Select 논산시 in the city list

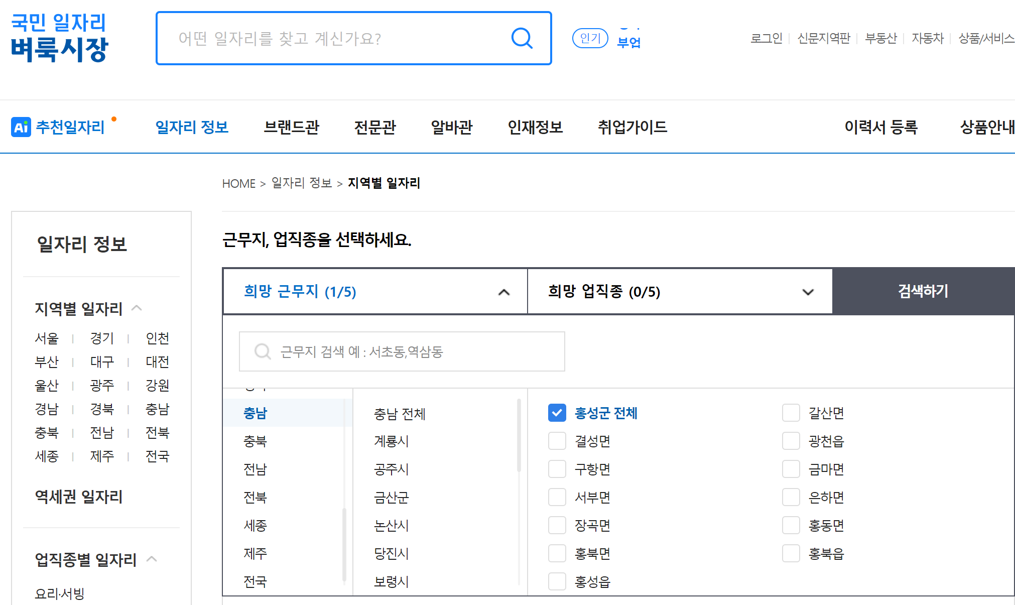coord(391,525)
